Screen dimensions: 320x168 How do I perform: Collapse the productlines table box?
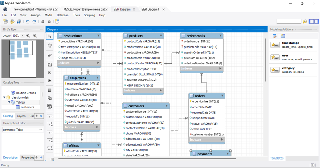click(x=99, y=36)
